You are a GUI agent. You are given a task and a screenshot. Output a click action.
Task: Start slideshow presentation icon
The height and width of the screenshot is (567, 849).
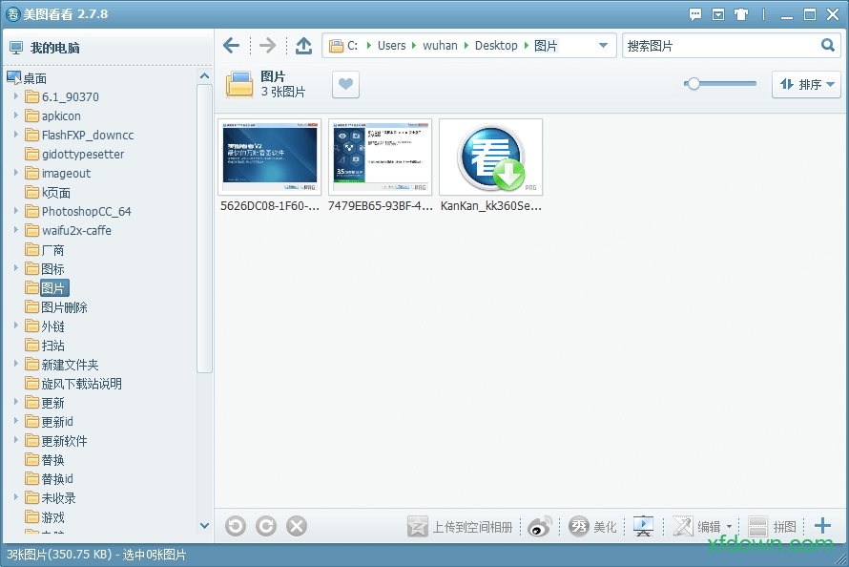[x=644, y=526]
